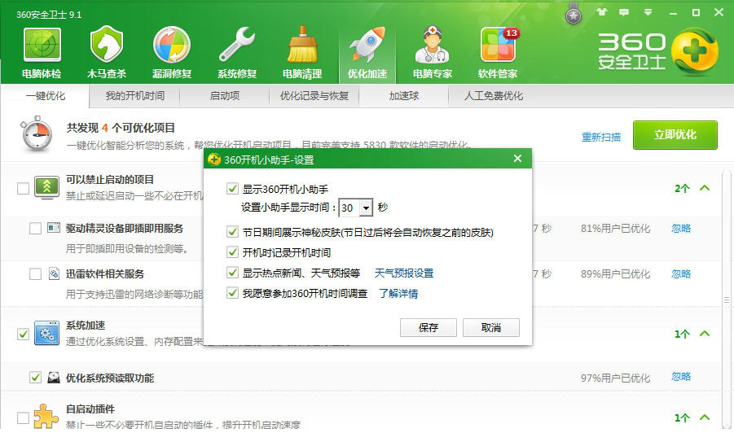Switch to 优化记录与恢复 tab
Screen dimensions: 734x446
tap(314, 96)
